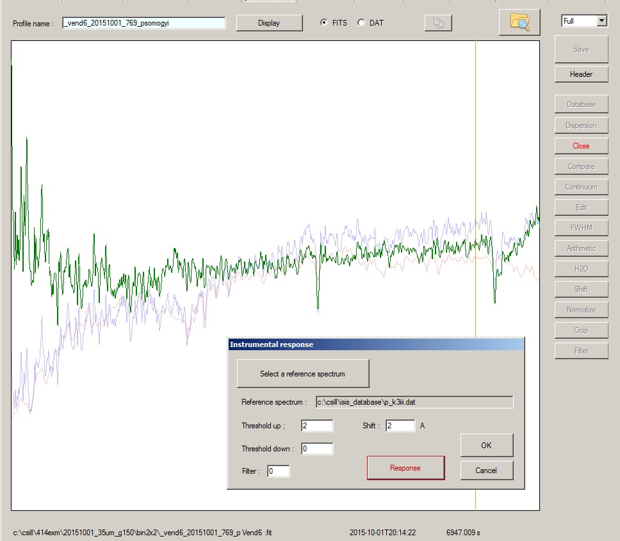Click the Display button
This screenshot has width=620, height=541.
269,23
